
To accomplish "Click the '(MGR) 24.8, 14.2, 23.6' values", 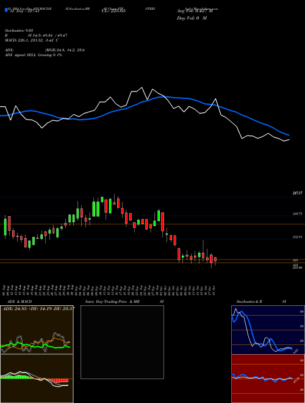I will 65,50.
